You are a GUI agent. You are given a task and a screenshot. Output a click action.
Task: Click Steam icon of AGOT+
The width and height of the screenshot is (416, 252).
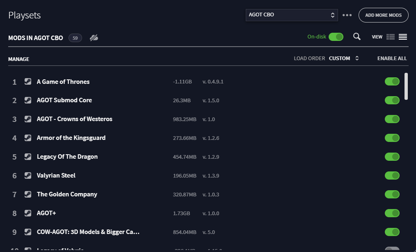tap(28, 213)
